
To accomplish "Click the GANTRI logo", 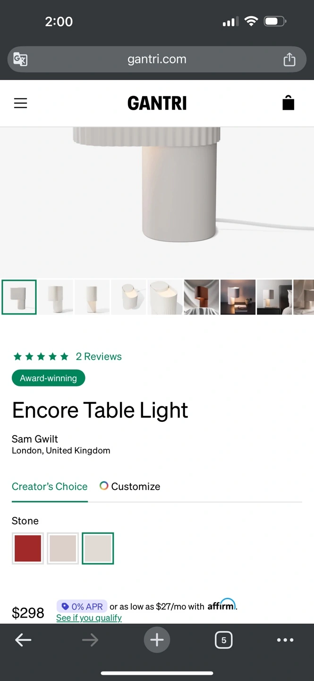I will coord(157,103).
